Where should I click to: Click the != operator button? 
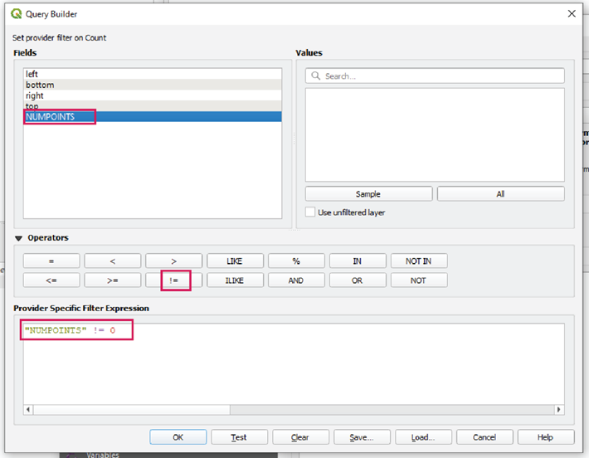click(174, 280)
